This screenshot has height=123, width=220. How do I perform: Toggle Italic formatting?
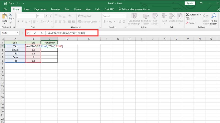[x=22, y=22]
